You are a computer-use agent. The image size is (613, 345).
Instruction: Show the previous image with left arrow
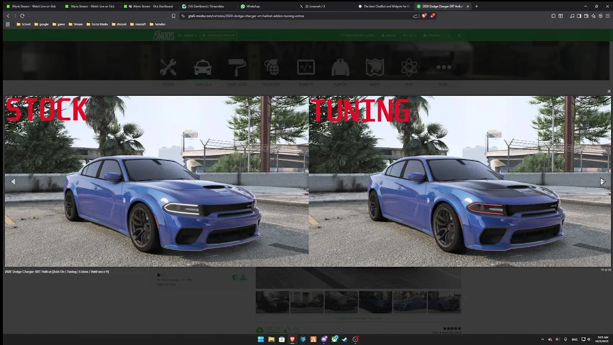pos(13,182)
